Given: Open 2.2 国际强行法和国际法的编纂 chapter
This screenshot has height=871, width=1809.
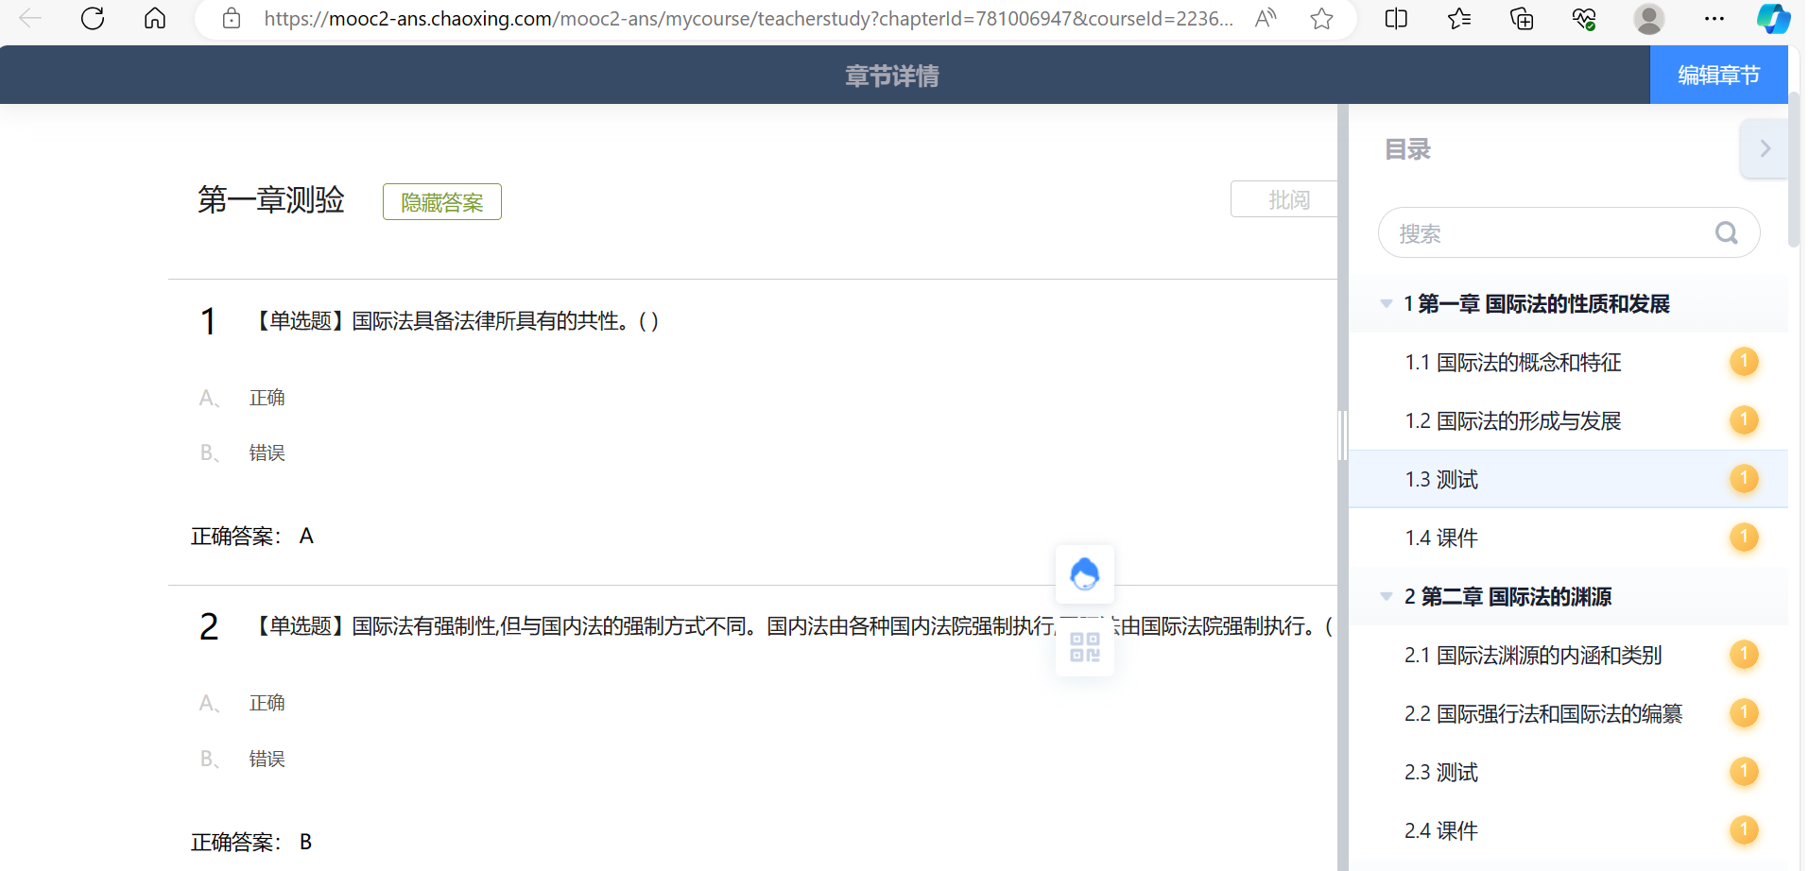Looking at the screenshot, I should (1542, 714).
